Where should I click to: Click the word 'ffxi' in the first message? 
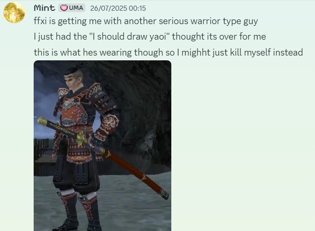pyautogui.click(x=40, y=21)
